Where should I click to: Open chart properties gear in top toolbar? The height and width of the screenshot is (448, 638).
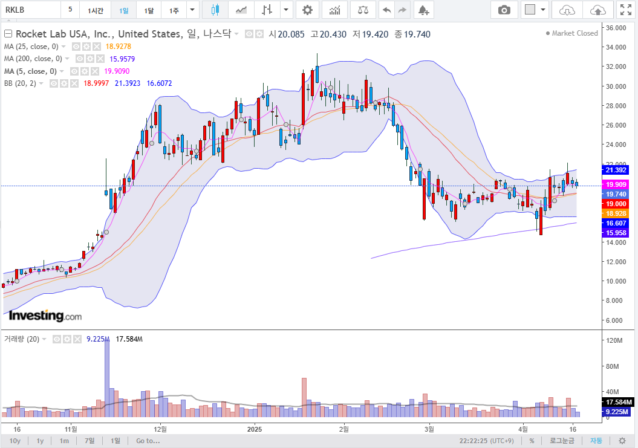coord(308,10)
